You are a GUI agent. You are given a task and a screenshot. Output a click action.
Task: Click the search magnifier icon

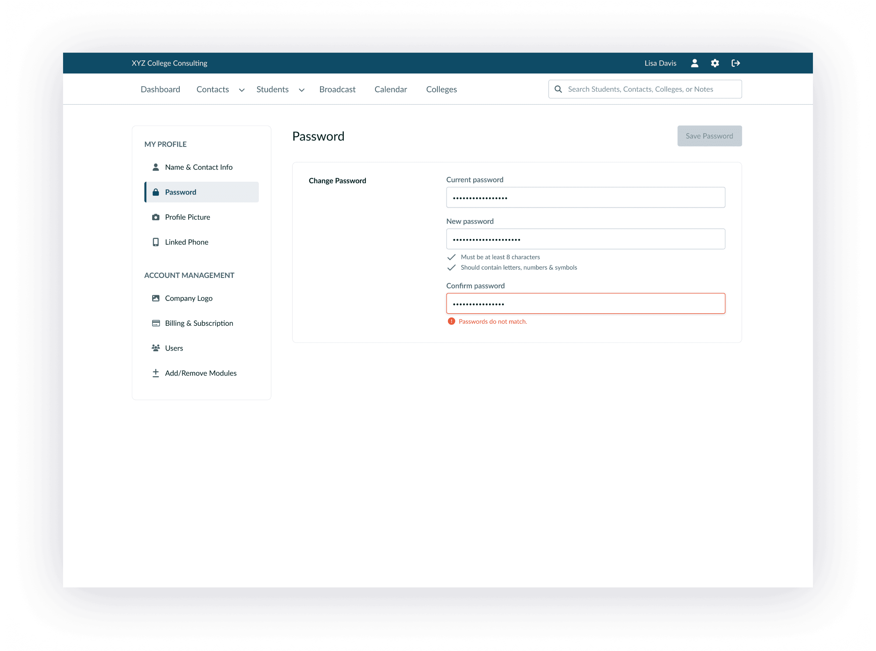point(558,89)
